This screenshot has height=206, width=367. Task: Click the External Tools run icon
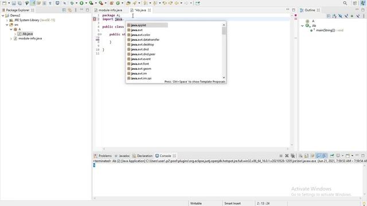pyautogui.click(x=101, y=3)
